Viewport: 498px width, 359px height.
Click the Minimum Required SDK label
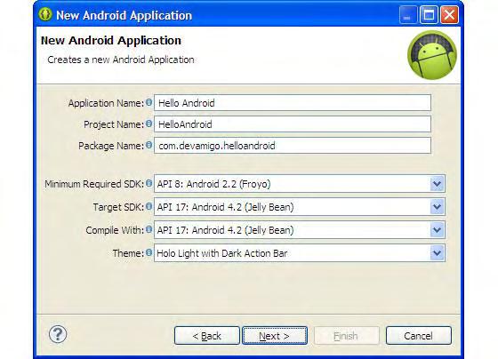(94, 184)
